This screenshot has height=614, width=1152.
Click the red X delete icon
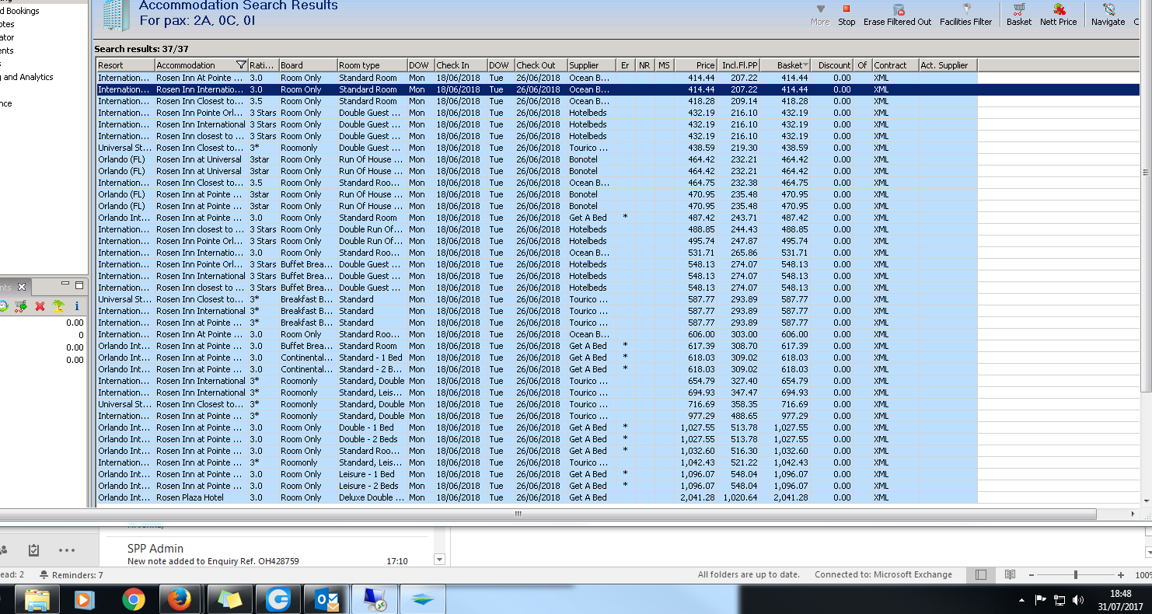coord(40,306)
